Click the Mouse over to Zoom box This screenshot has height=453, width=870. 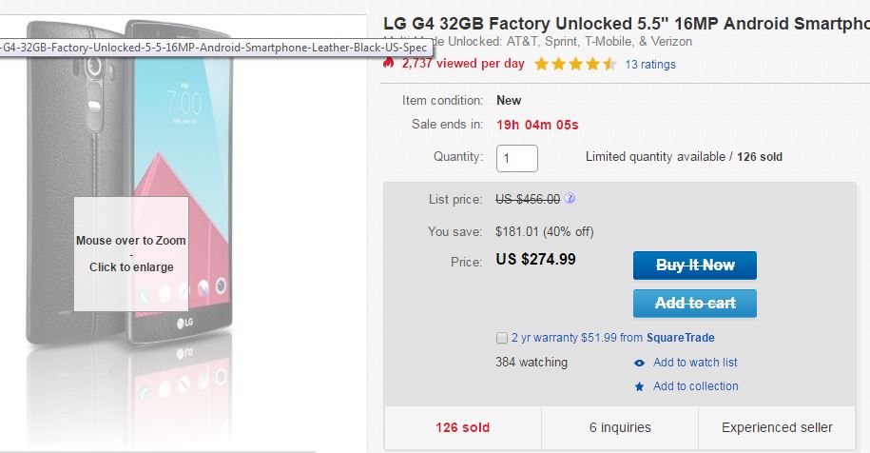pyautogui.click(x=131, y=254)
